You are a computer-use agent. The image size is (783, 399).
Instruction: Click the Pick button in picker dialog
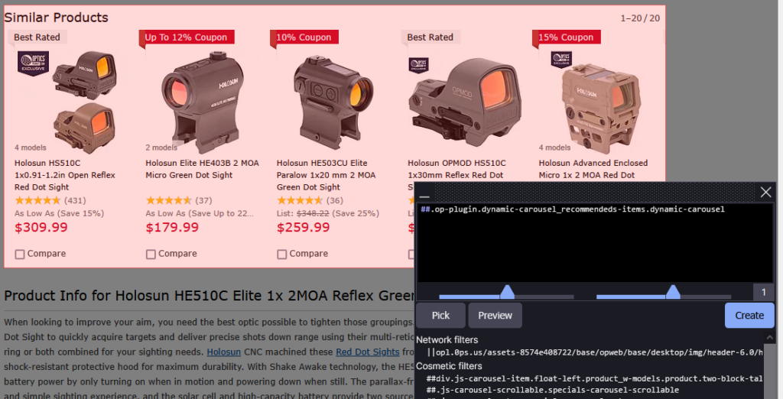(x=440, y=315)
